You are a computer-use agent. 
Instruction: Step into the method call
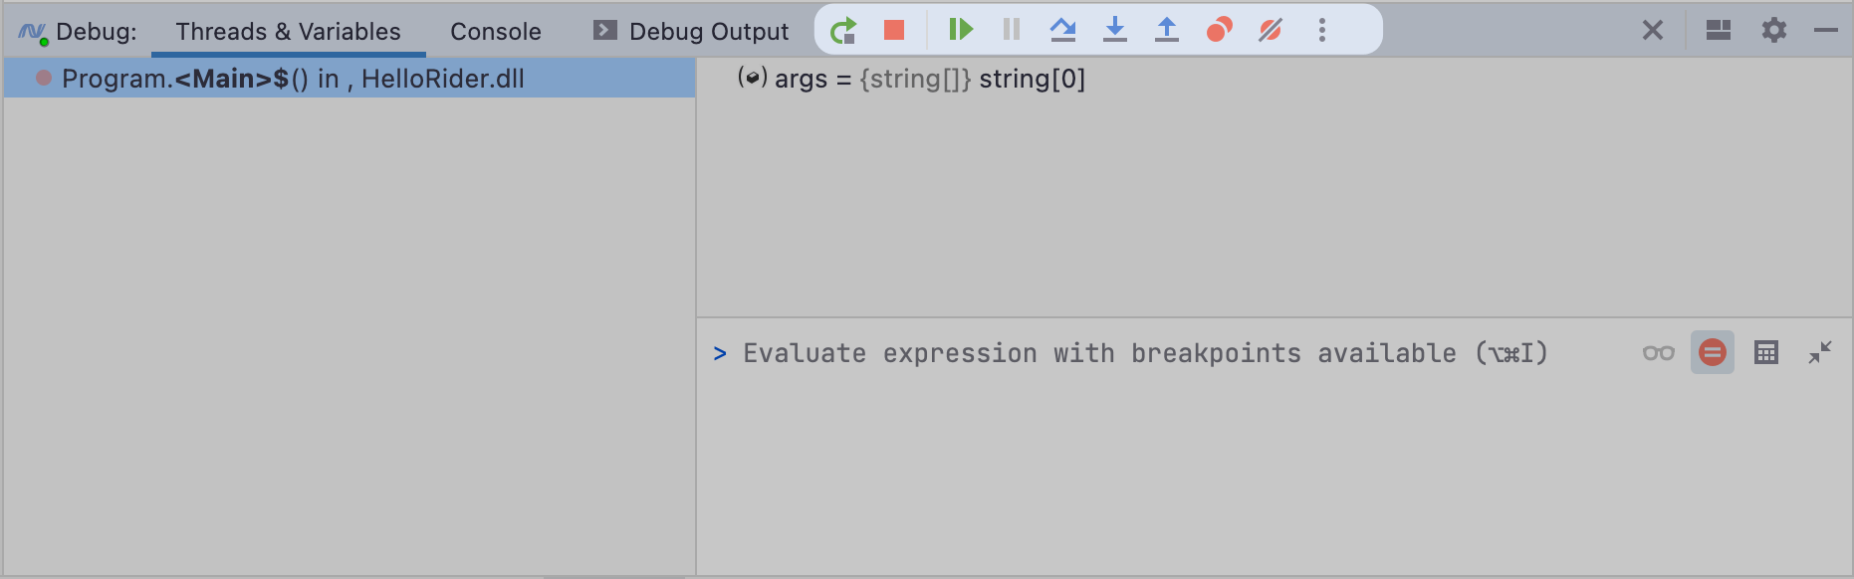pyautogui.click(x=1115, y=29)
